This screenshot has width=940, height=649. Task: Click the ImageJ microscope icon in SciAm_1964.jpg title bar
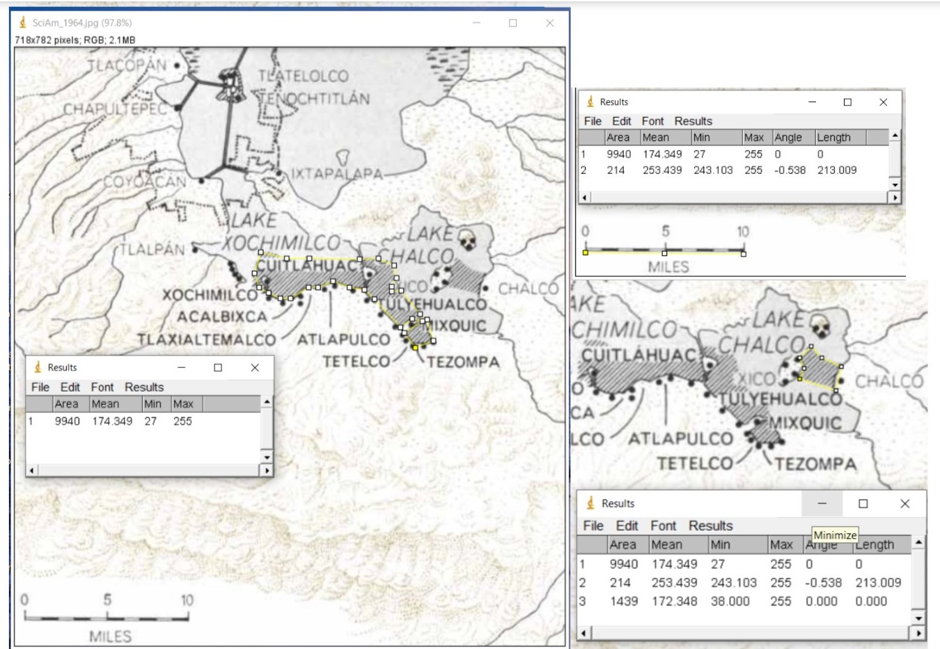pos(23,23)
